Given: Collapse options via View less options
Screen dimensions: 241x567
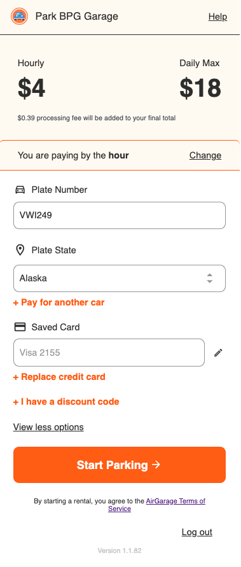Looking at the screenshot, I should [x=48, y=427].
